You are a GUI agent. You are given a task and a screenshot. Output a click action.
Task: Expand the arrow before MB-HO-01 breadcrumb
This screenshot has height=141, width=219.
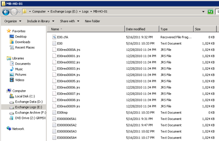point(91,12)
